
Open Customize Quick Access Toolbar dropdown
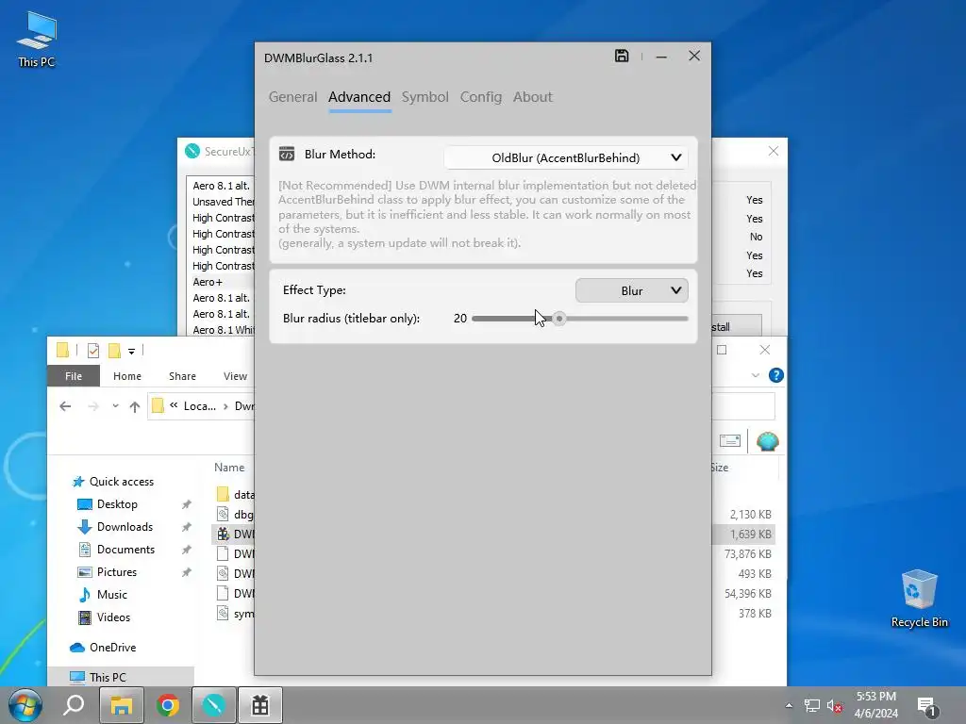click(131, 352)
